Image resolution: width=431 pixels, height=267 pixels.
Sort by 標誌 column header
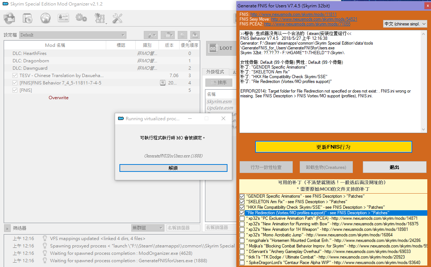pyautogui.click(x=121, y=45)
